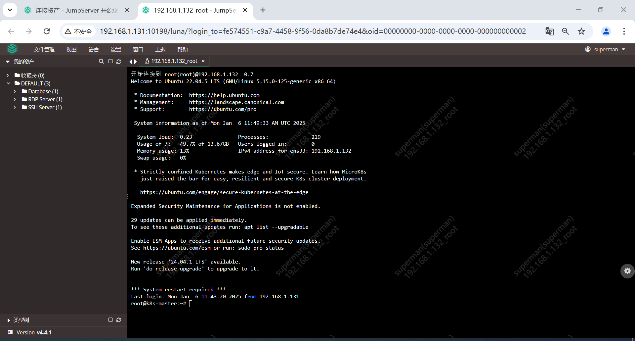Expand the 类型树 panel
Viewport: 635px width, 341px height.
click(8, 320)
